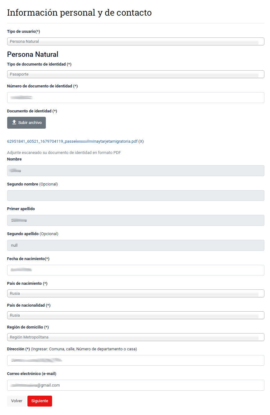Screen dimensions: 270x415
Task: Open País de nacimiento dropdown
Action: click(135, 294)
